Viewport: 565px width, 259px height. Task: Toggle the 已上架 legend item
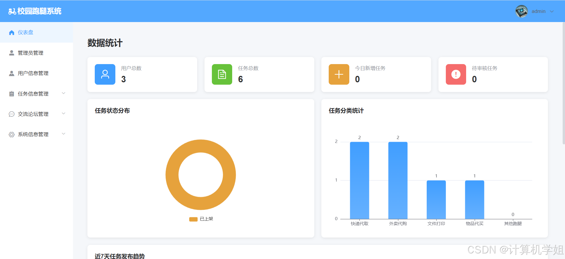pos(201,219)
